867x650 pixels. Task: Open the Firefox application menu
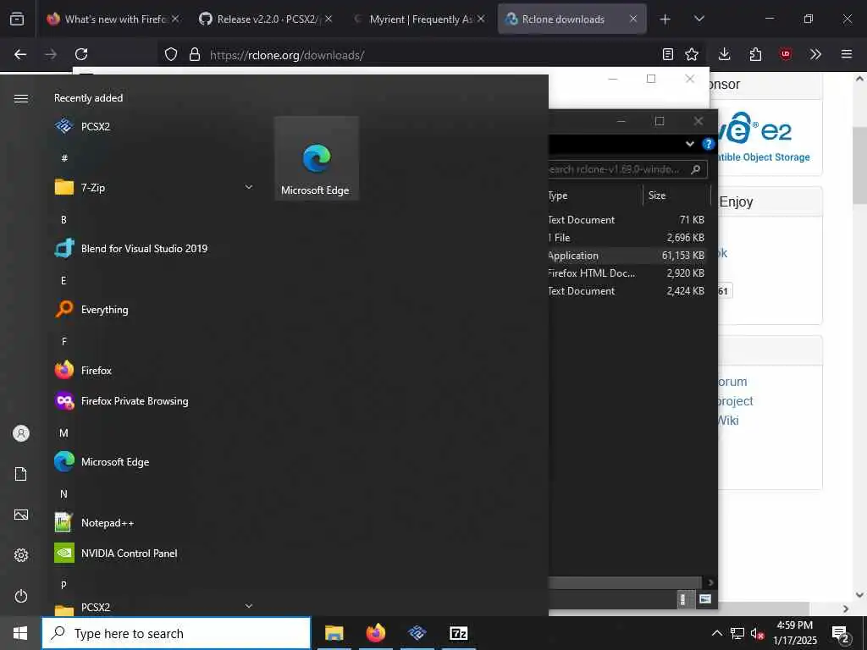[847, 54]
